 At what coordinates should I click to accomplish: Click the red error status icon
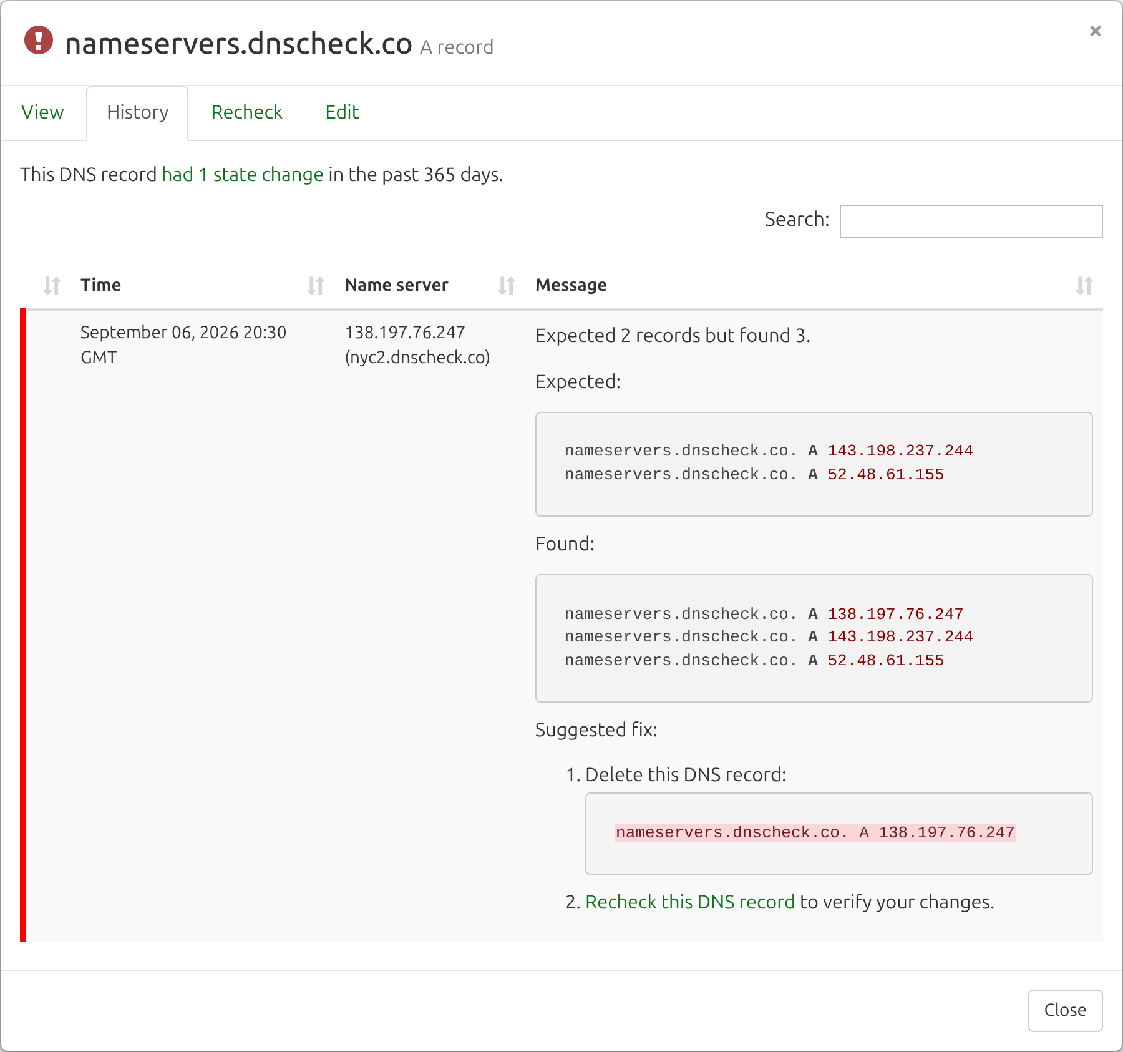(39, 41)
